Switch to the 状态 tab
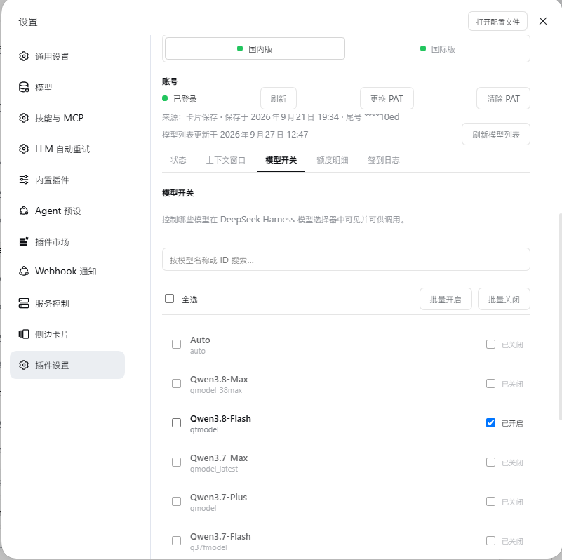This screenshot has width=562, height=560. coord(178,160)
